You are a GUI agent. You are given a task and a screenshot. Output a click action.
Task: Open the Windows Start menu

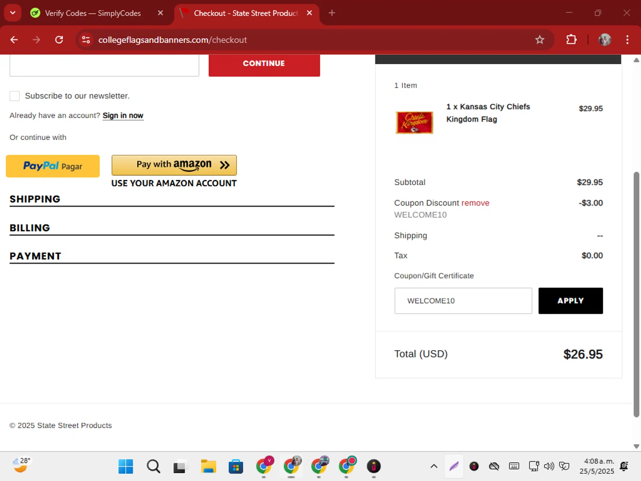[x=126, y=466]
